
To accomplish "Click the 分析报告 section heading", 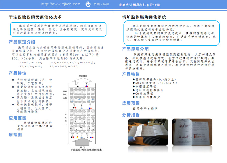I will 131,115.
